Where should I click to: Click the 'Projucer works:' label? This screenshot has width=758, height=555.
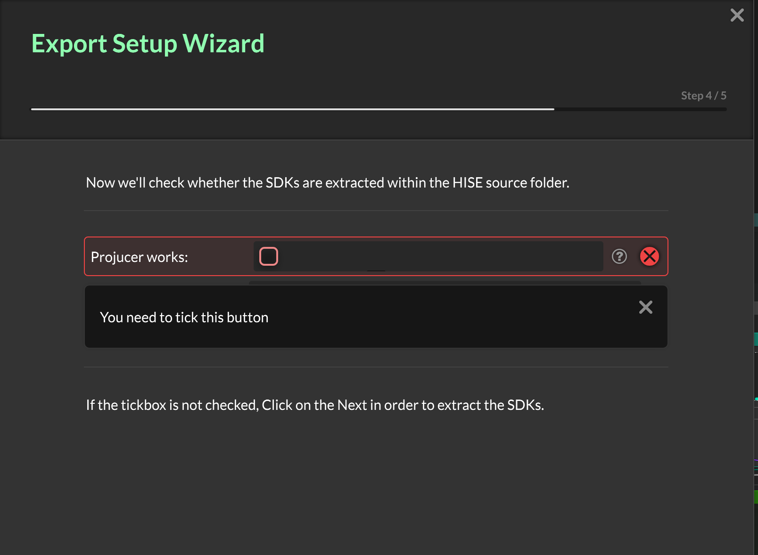(x=140, y=257)
